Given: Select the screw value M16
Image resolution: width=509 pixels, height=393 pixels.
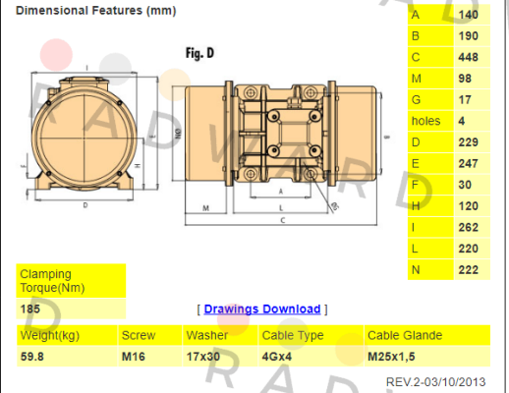Looking at the screenshot, I should pos(134,357).
